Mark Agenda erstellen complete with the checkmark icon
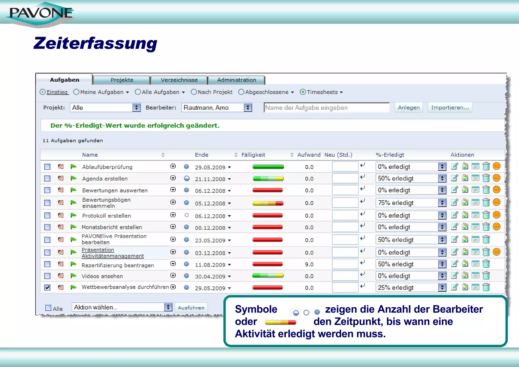Image resolution: width=519 pixels, height=367 pixels. click(465, 178)
